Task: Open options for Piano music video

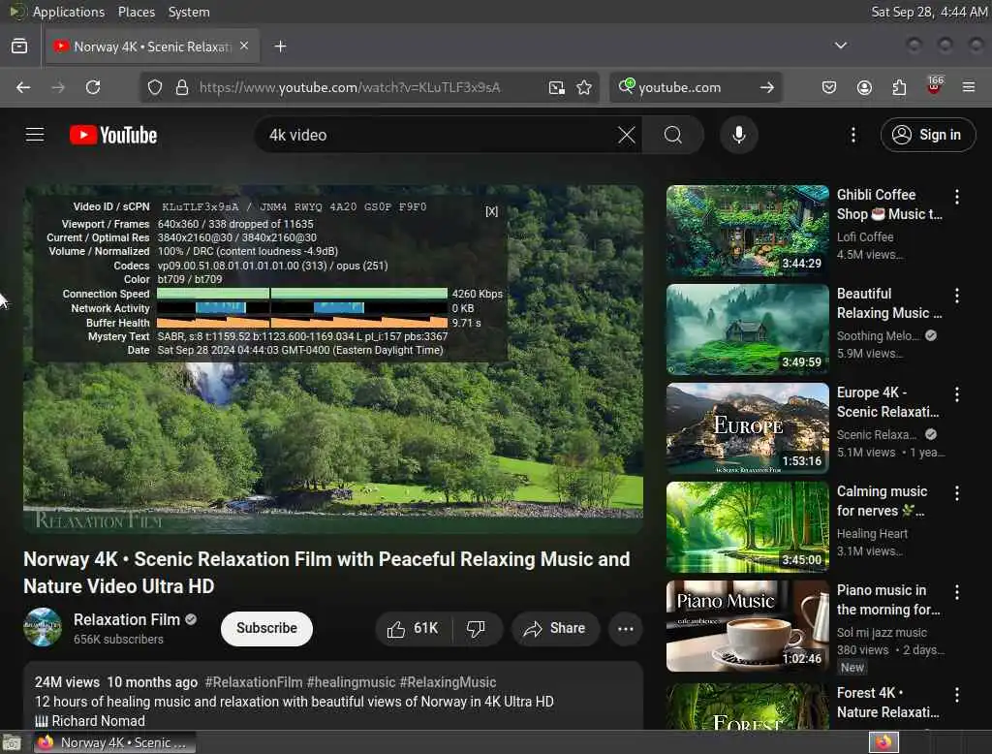Action: click(x=957, y=592)
